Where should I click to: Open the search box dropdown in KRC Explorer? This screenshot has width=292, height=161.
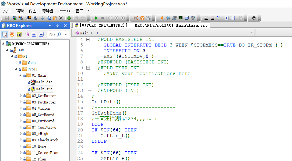[x=66, y=34]
